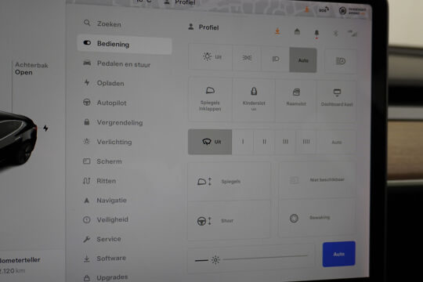Tap the blue Auto brightness button

pos(339,254)
